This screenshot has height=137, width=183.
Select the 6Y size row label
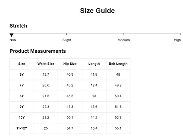tap(22, 75)
